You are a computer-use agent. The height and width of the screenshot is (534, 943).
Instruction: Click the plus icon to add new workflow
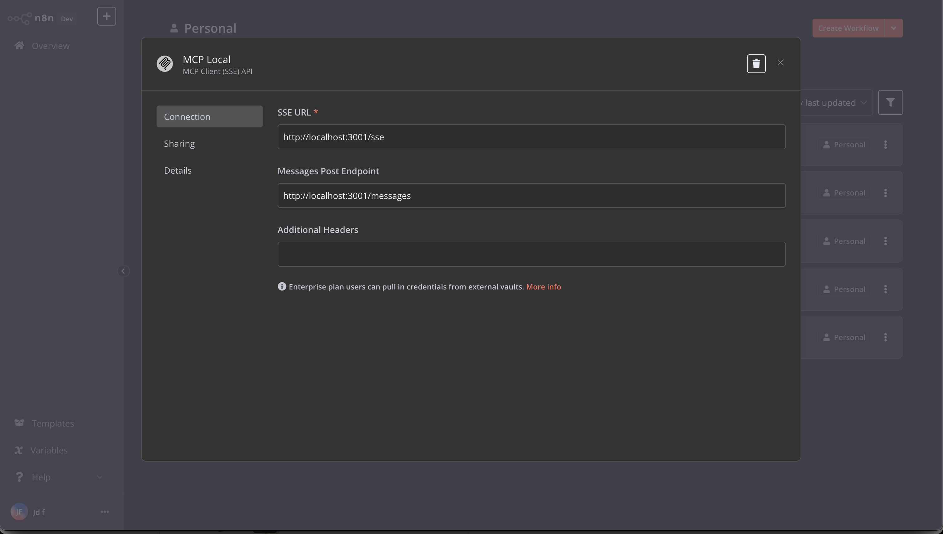(106, 16)
